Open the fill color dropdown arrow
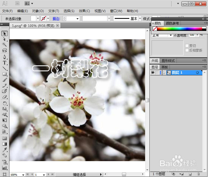Image resolution: width=208 pixels, height=177 pixels. coord(38,19)
